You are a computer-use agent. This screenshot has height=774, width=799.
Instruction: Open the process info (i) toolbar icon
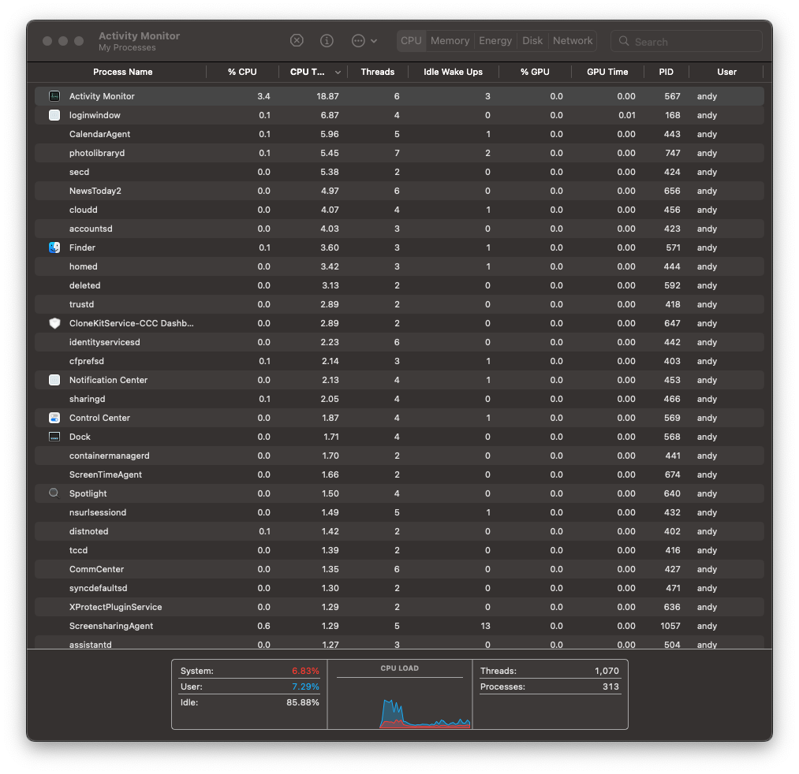coord(327,41)
